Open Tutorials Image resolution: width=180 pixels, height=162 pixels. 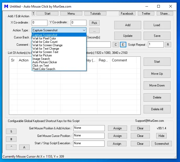(x=95, y=14)
